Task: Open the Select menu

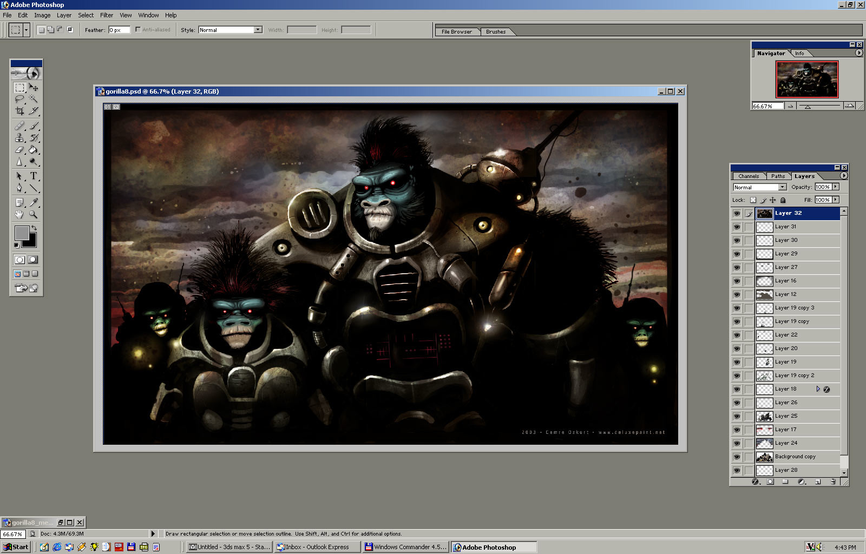Action: point(86,15)
